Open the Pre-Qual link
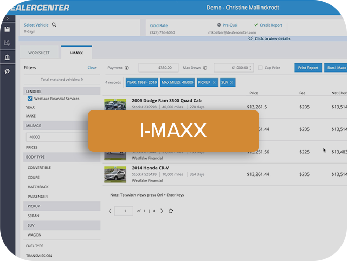 click(230, 25)
